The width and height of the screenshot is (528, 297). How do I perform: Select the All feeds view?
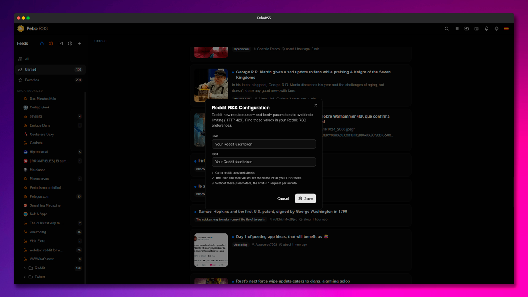(x=50, y=59)
